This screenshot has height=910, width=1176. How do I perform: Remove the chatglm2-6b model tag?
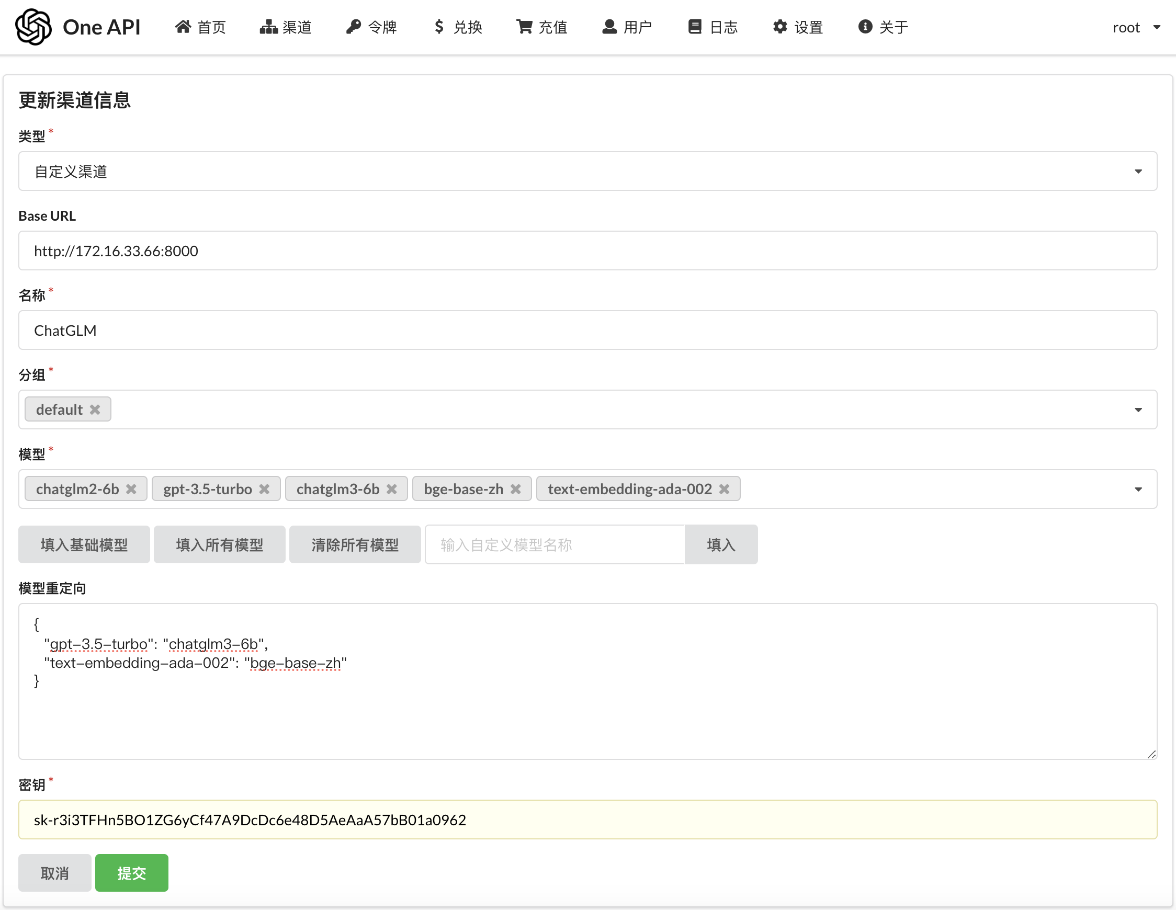[x=131, y=489]
